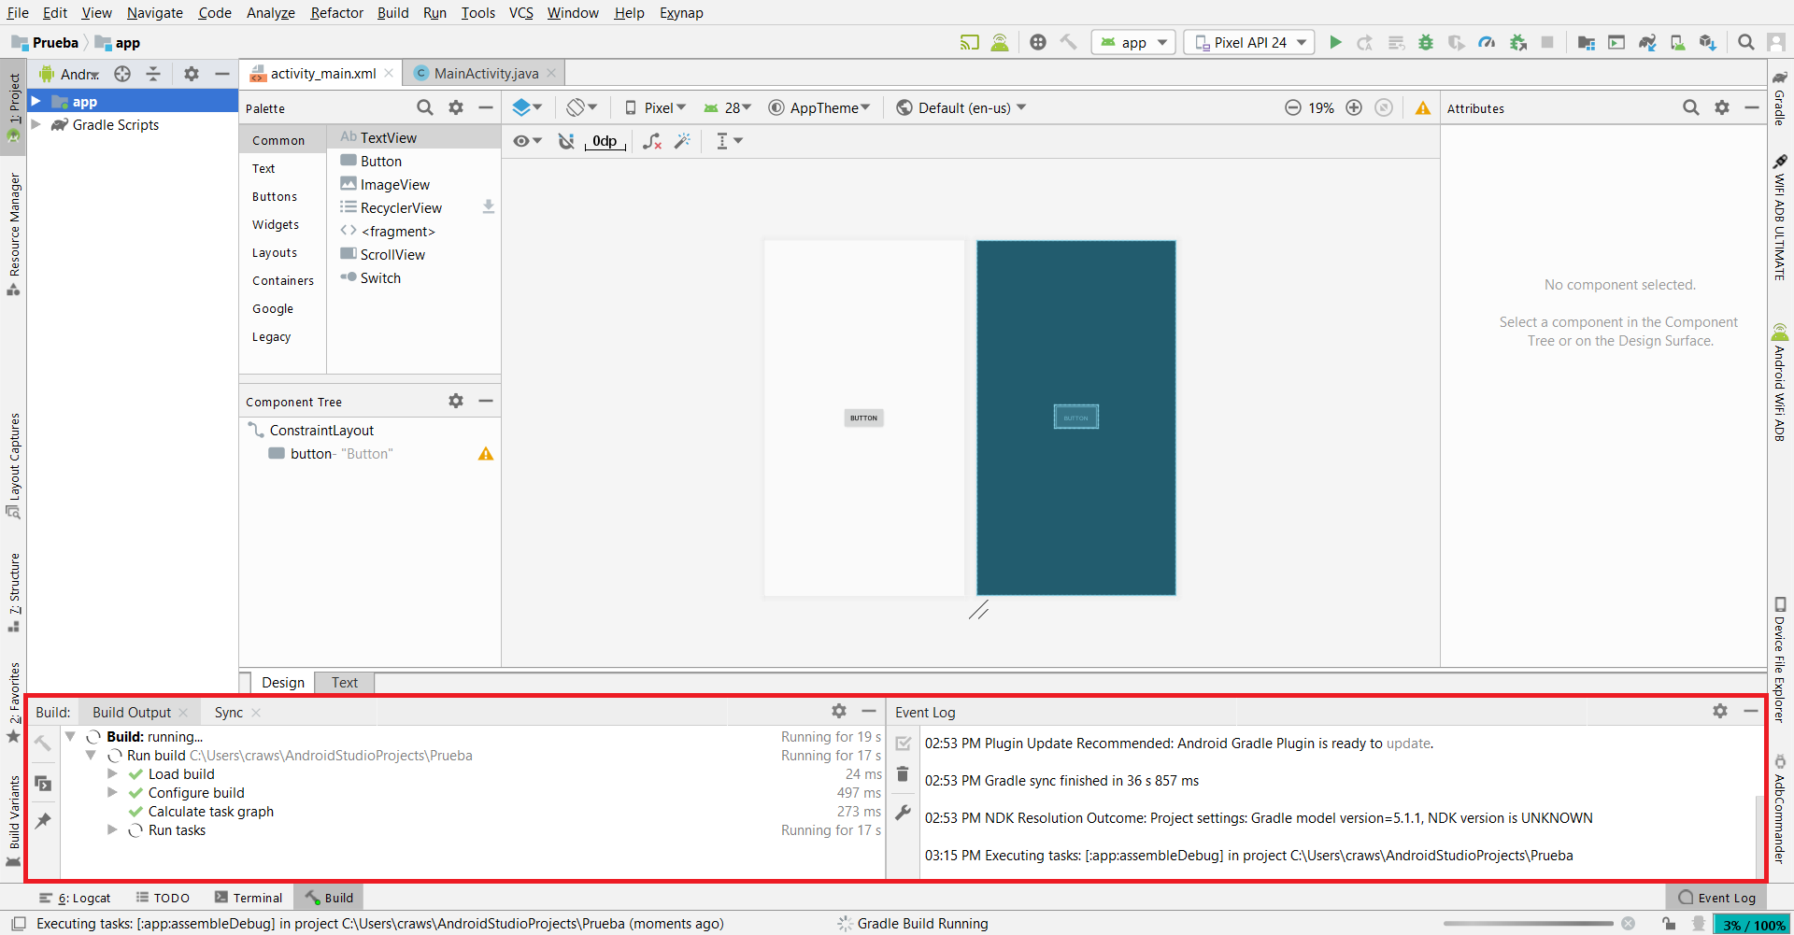Click the cast screen icon in the toolbar
The height and width of the screenshot is (935, 1794).
pyautogui.click(x=970, y=42)
